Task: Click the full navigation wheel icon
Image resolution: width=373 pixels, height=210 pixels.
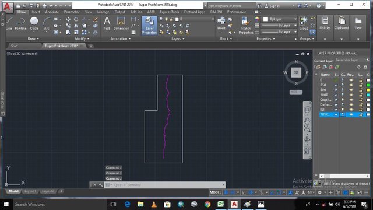Action: point(307,110)
